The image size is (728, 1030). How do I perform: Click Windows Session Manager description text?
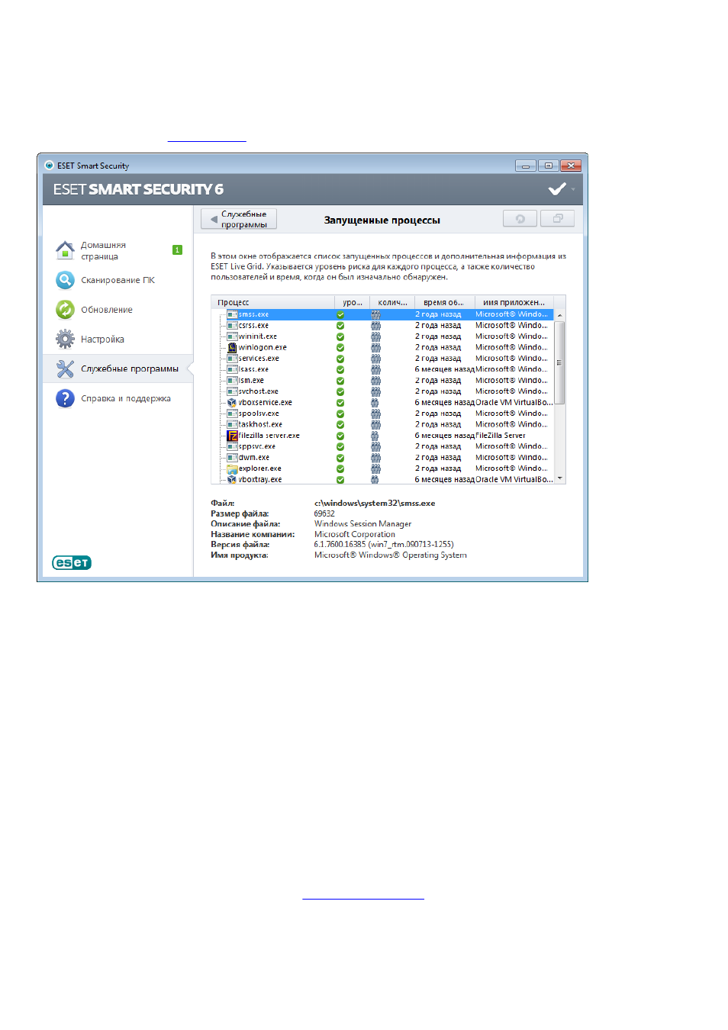(362, 524)
